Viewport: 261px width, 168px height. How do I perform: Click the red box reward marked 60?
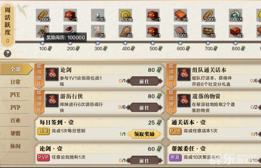[235, 31]
